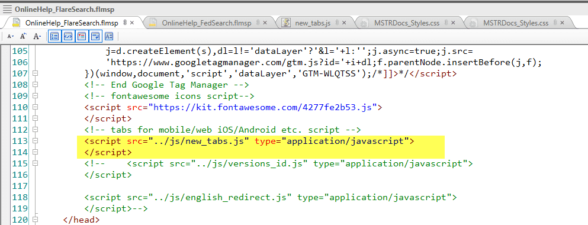Click the closing </head> tag

click(82, 220)
